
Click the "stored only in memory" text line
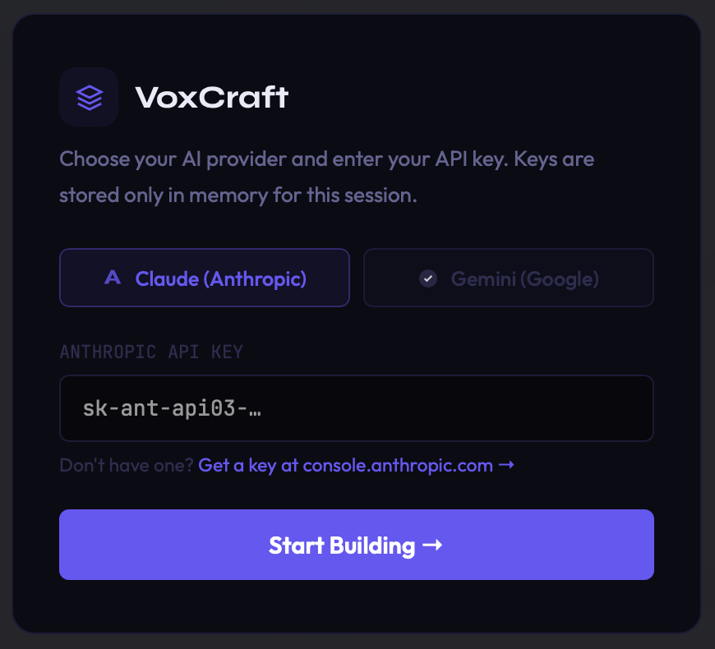238,196
